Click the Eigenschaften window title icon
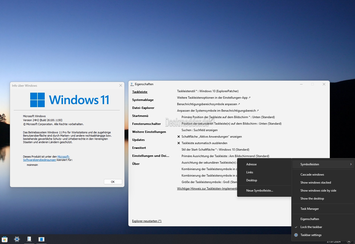 pos(132,84)
